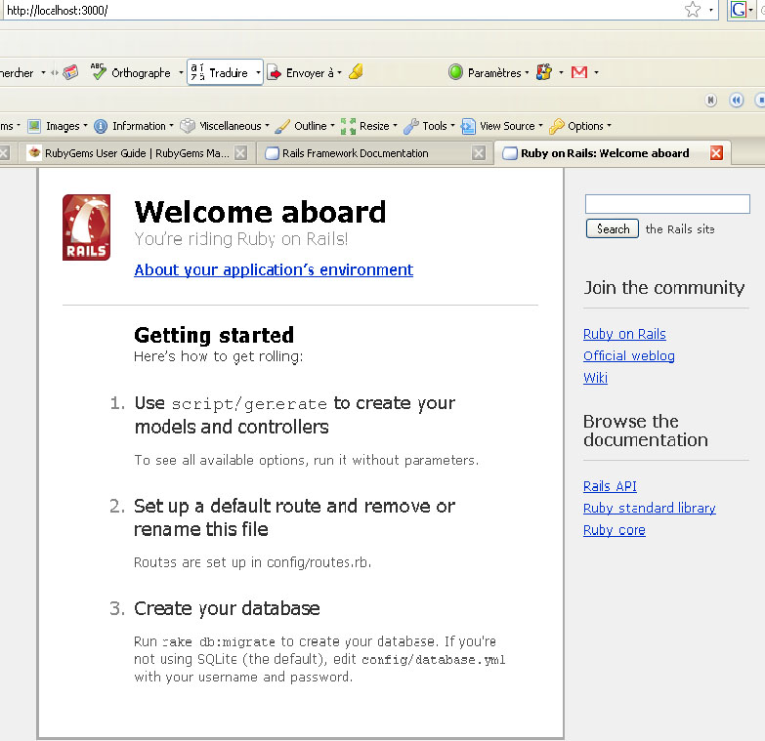Open the Official weblog link
765x741 pixels.
629,356
